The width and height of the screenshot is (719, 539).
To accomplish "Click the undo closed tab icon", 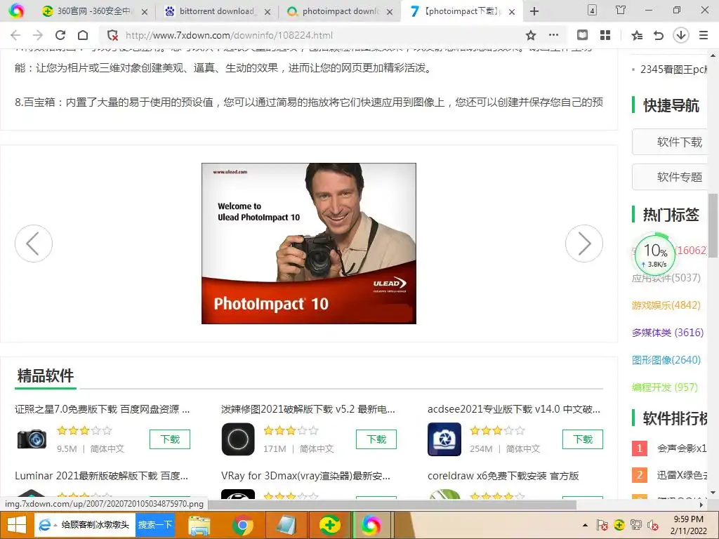I will (659, 35).
